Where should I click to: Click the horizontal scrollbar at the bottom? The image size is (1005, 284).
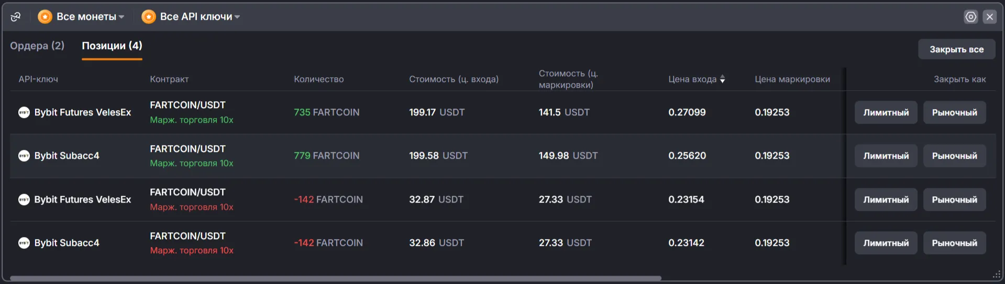[335, 278]
